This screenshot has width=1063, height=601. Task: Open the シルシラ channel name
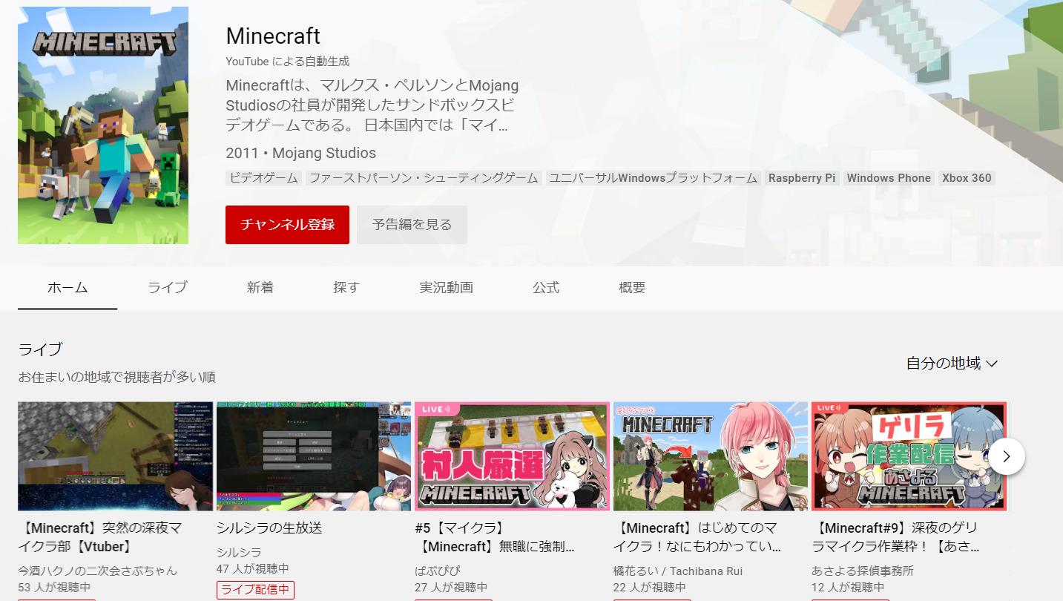coord(239,553)
